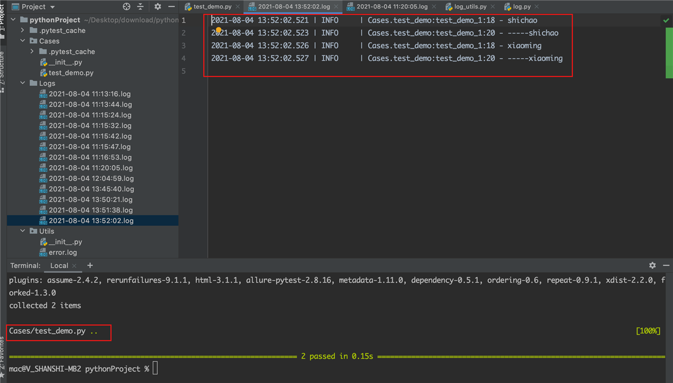Open __init__.py under Utils
Image resolution: width=673 pixels, height=383 pixels.
pyautogui.click(x=65, y=241)
